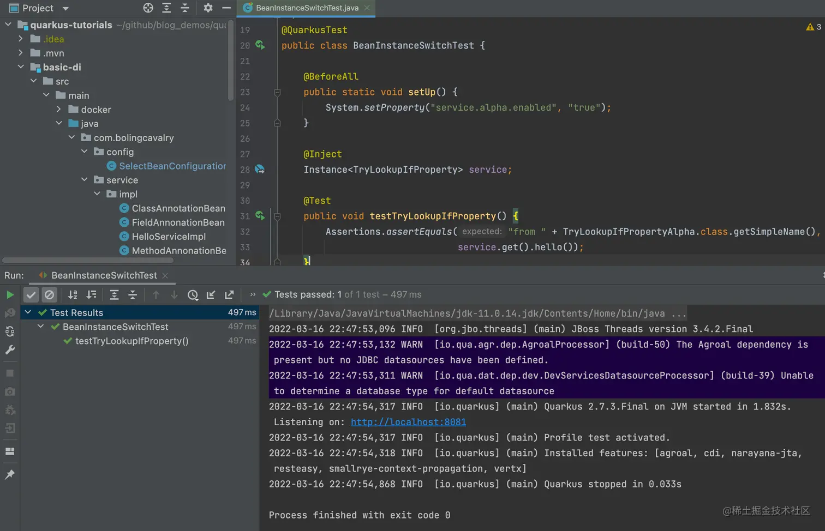Select ClassAnnotationBean in project tree
This screenshot has height=531, width=825.
(172, 208)
